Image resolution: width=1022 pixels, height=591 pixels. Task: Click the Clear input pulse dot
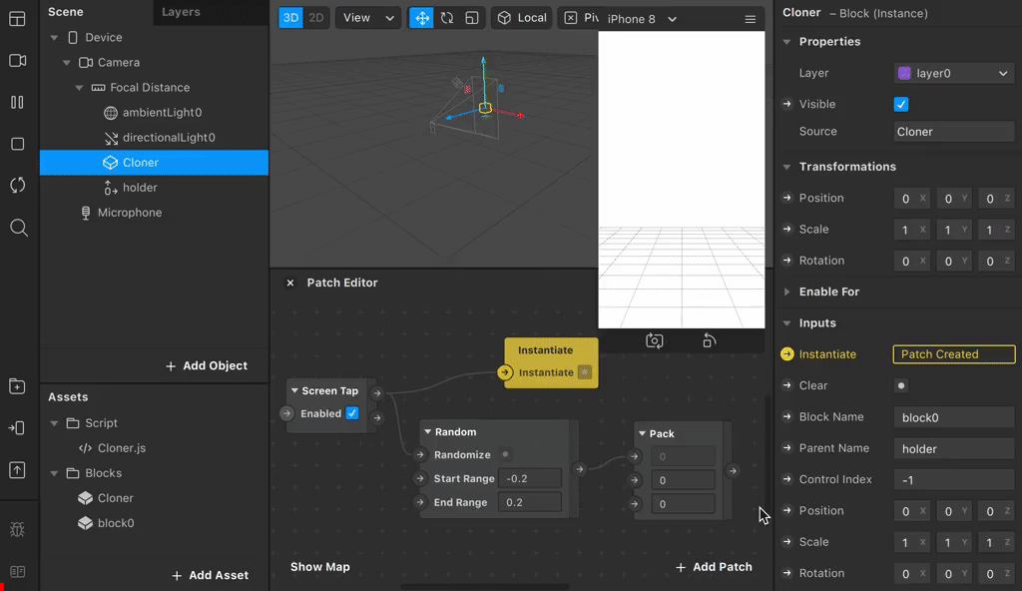click(x=901, y=385)
